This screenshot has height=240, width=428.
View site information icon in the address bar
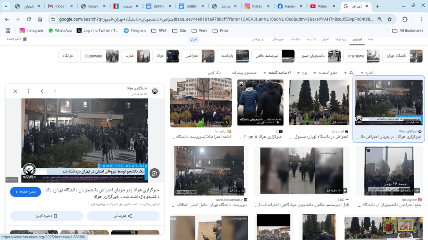[53, 19]
